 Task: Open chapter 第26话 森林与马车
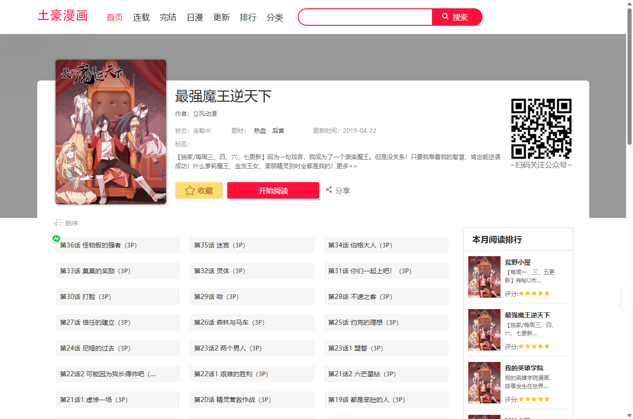[252, 322]
